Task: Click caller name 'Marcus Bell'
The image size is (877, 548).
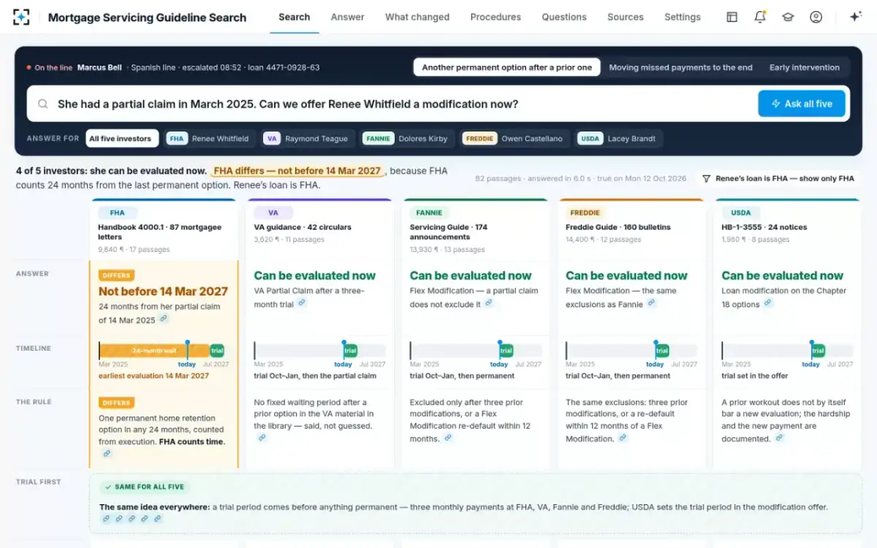Action: pyautogui.click(x=99, y=67)
